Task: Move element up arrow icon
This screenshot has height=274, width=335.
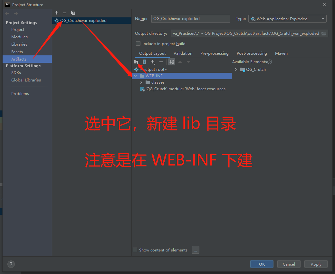Action: pos(180,62)
